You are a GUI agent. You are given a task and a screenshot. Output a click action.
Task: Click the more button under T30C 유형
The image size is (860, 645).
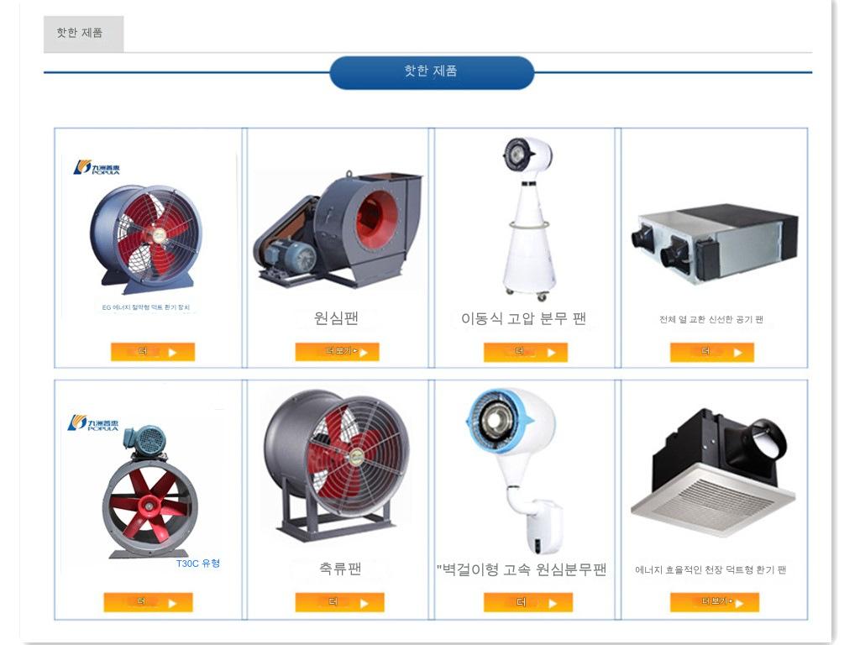tap(148, 602)
